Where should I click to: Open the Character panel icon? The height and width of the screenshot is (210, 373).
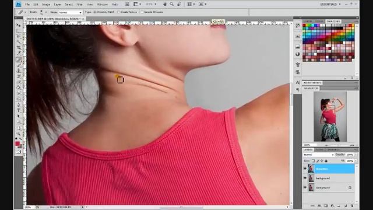coord(298,83)
